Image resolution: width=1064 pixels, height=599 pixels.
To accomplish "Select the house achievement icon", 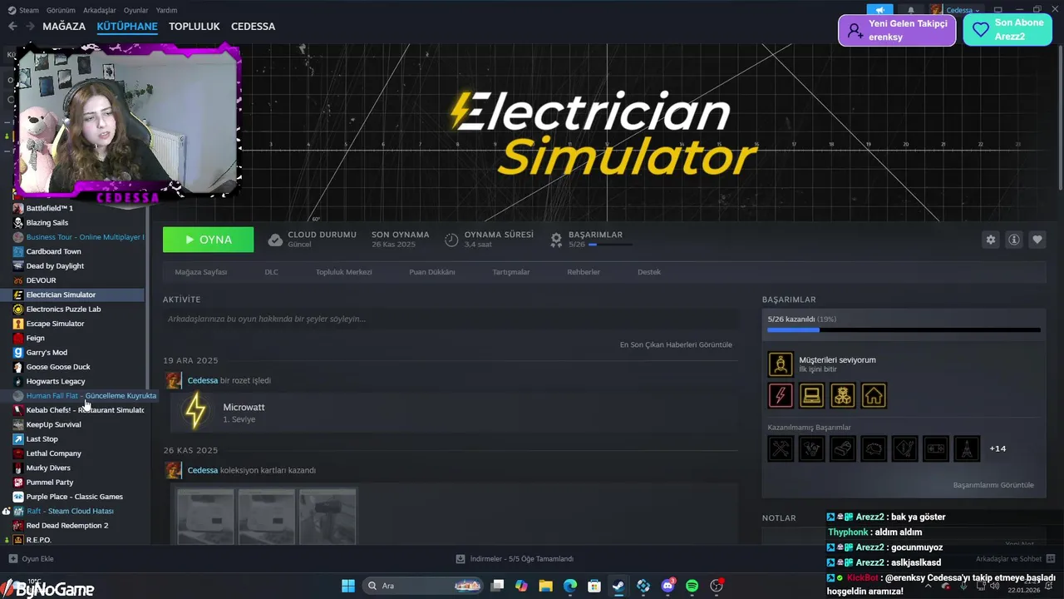I will click(874, 395).
